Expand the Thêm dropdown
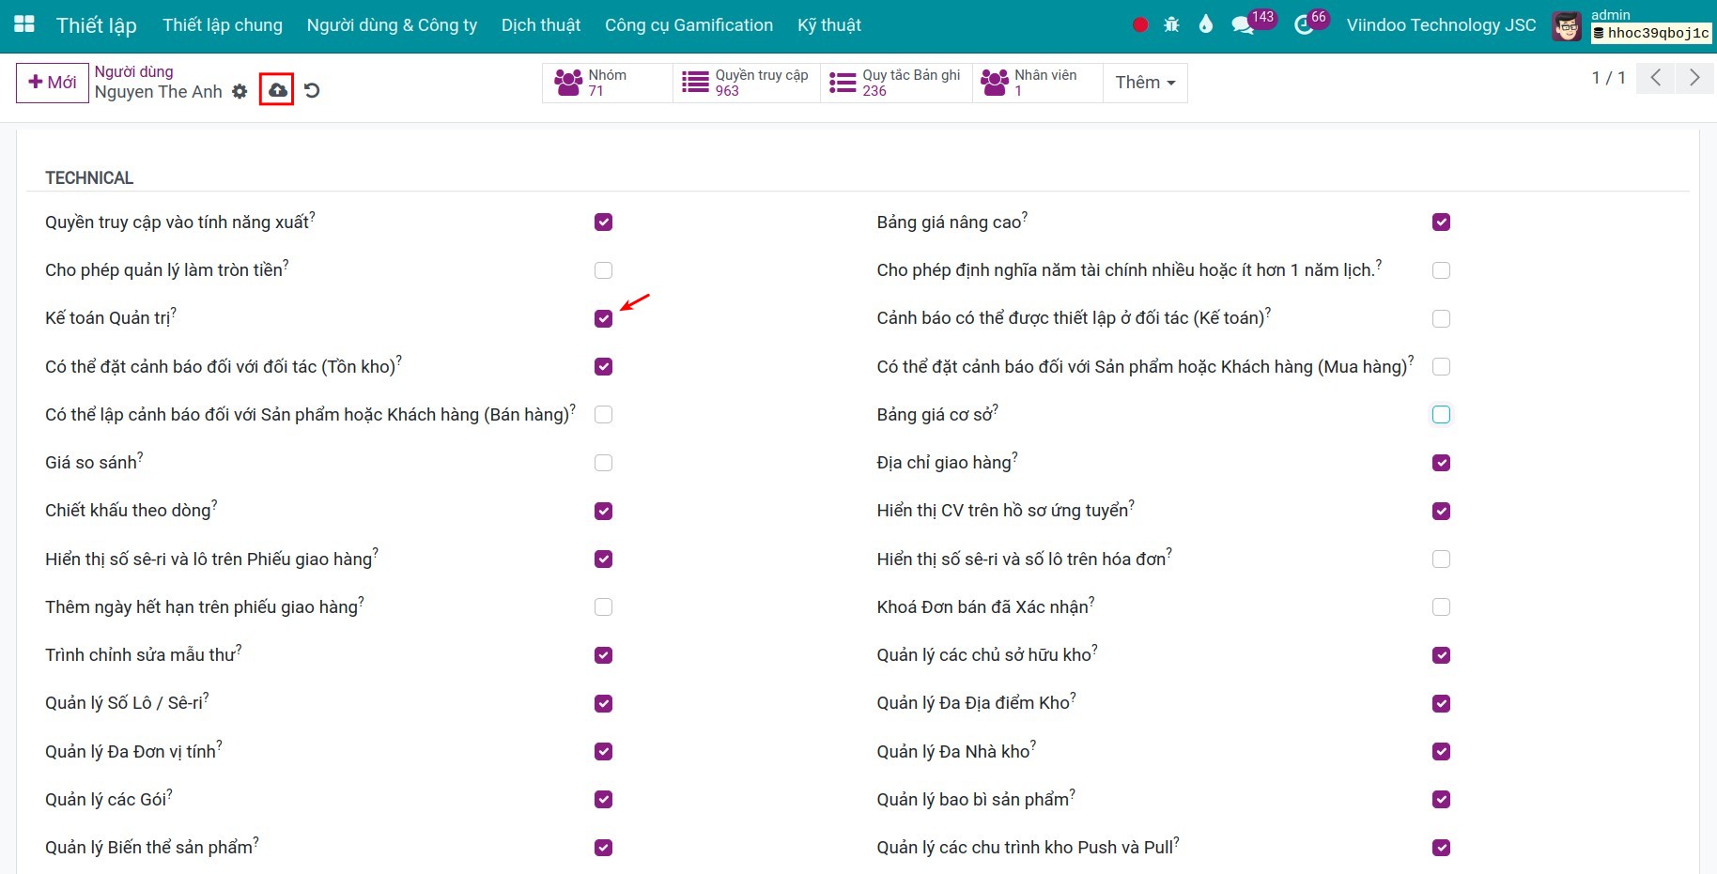Image resolution: width=1717 pixels, height=874 pixels. pyautogui.click(x=1145, y=83)
